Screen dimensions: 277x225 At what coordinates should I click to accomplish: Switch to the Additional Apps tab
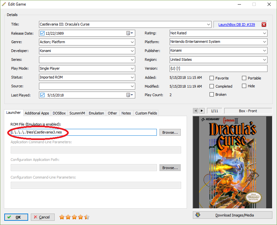(x=37, y=113)
